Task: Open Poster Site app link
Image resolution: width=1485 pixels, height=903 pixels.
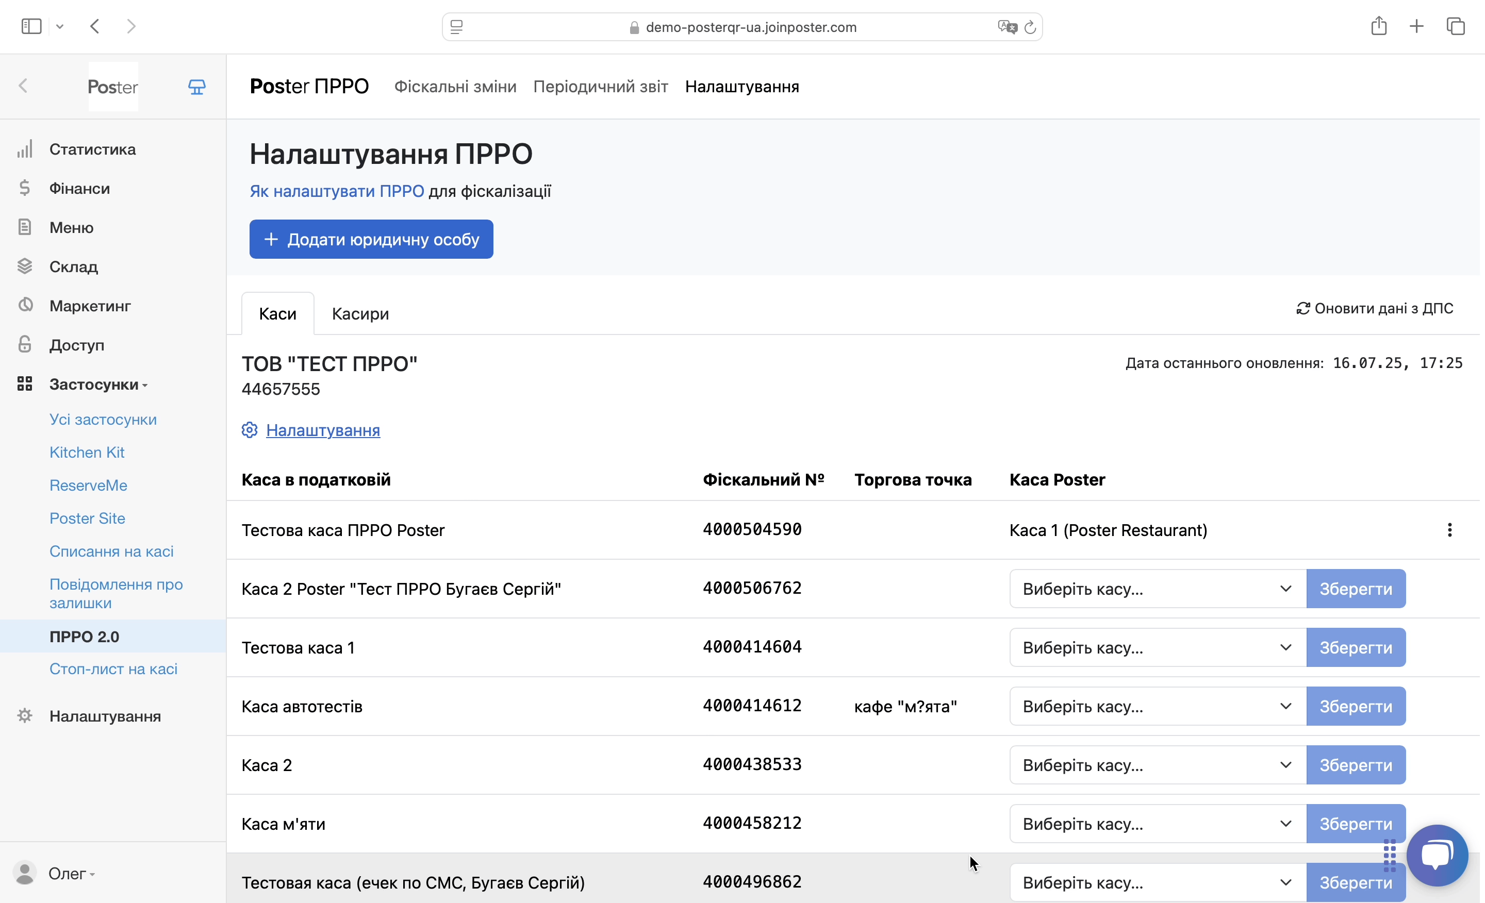Action: point(87,518)
